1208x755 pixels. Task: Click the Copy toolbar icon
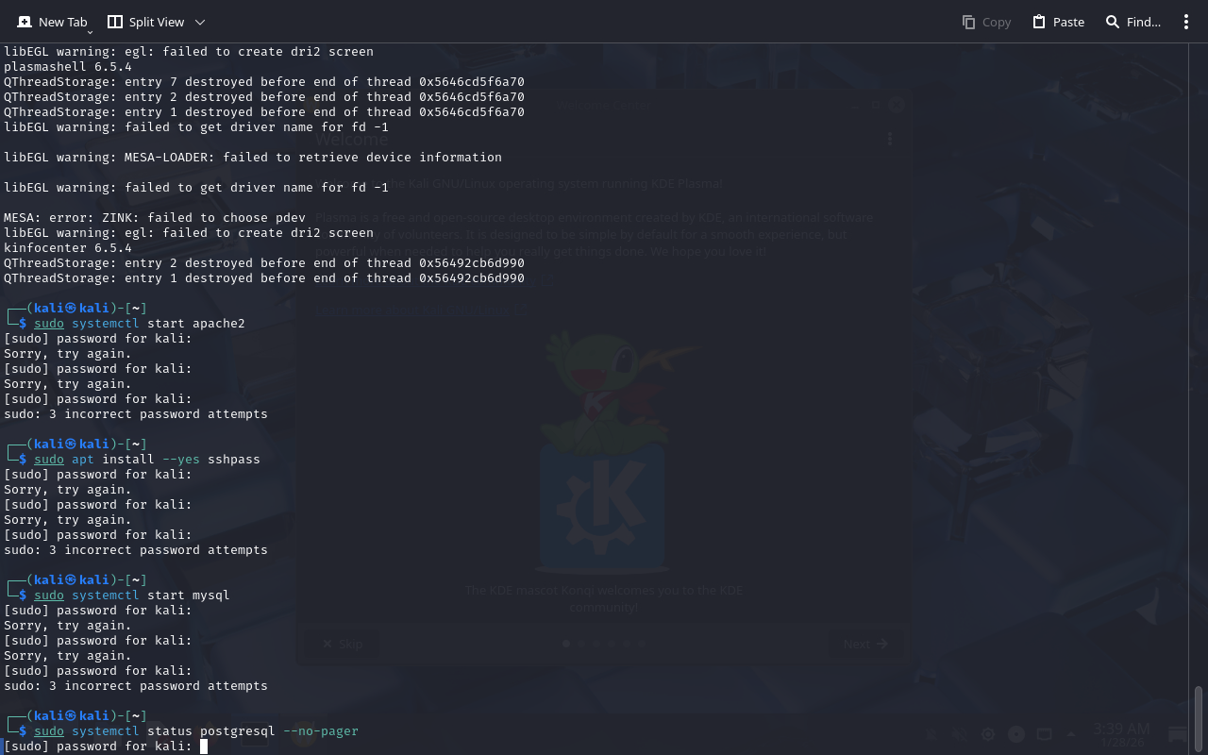click(x=986, y=22)
